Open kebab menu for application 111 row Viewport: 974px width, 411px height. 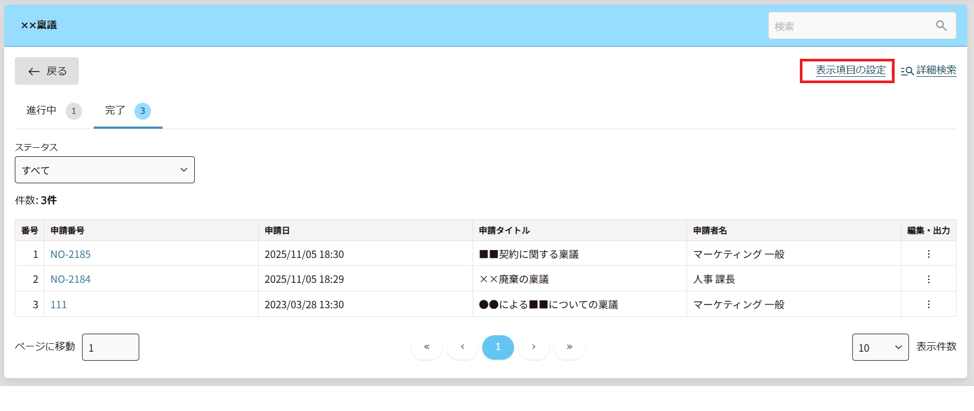tap(928, 305)
